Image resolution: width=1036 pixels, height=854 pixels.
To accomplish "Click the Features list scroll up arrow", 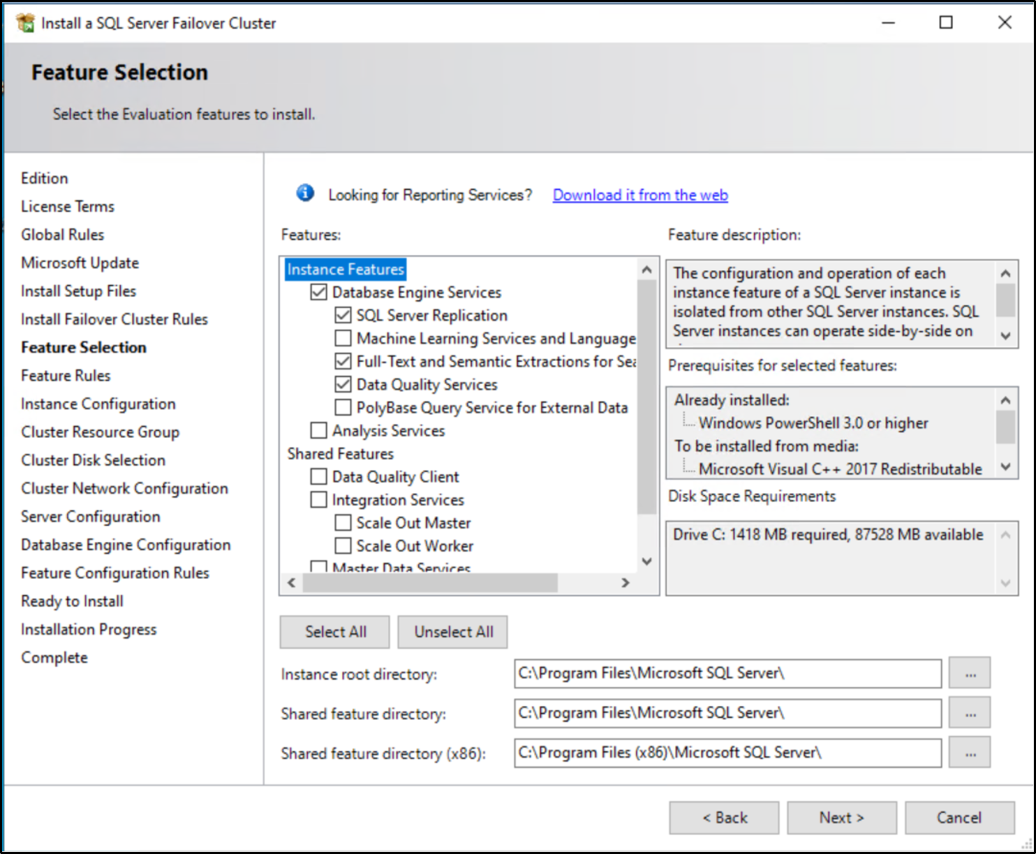I will click(647, 270).
